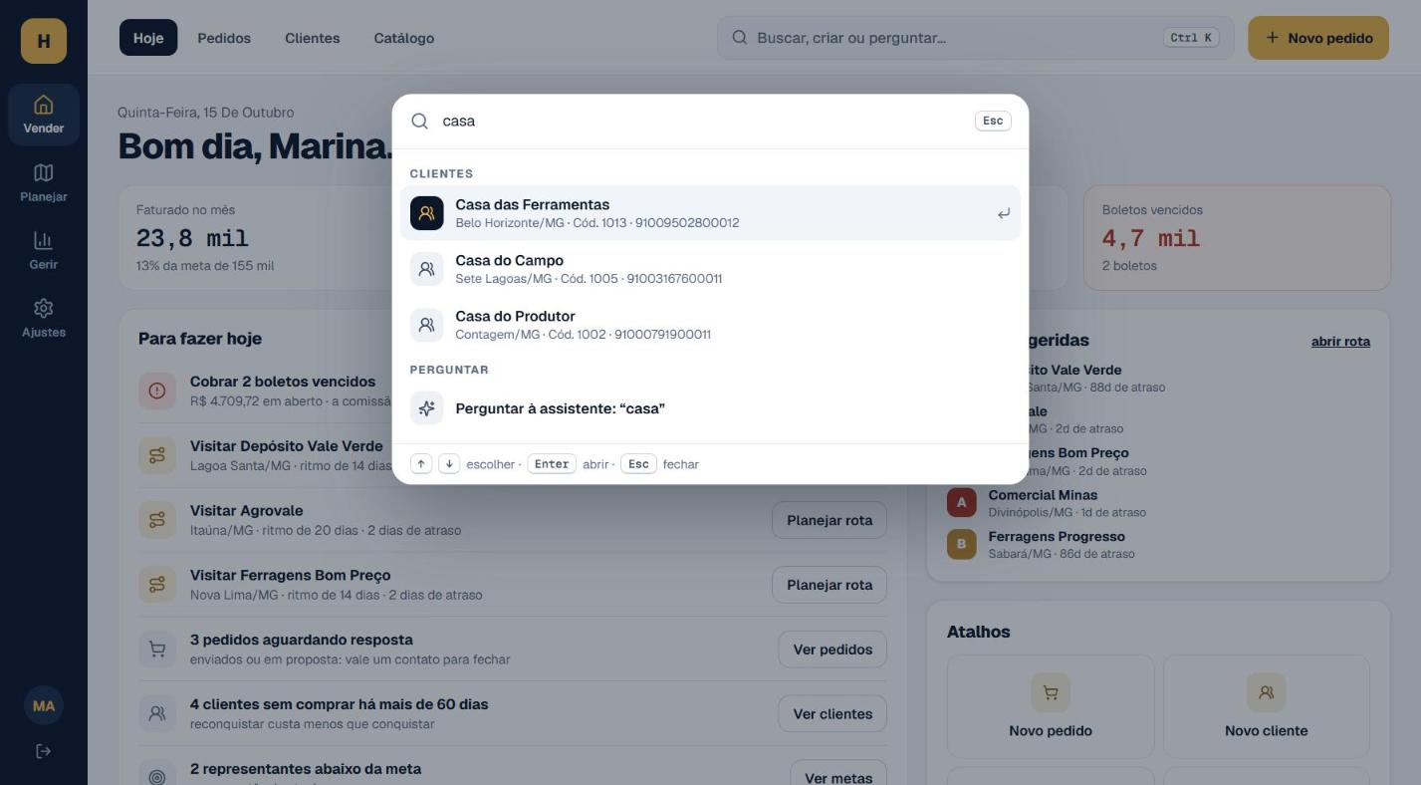Image resolution: width=1421 pixels, height=785 pixels.
Task: Click the casa search input field
Action: click(703, 121)
